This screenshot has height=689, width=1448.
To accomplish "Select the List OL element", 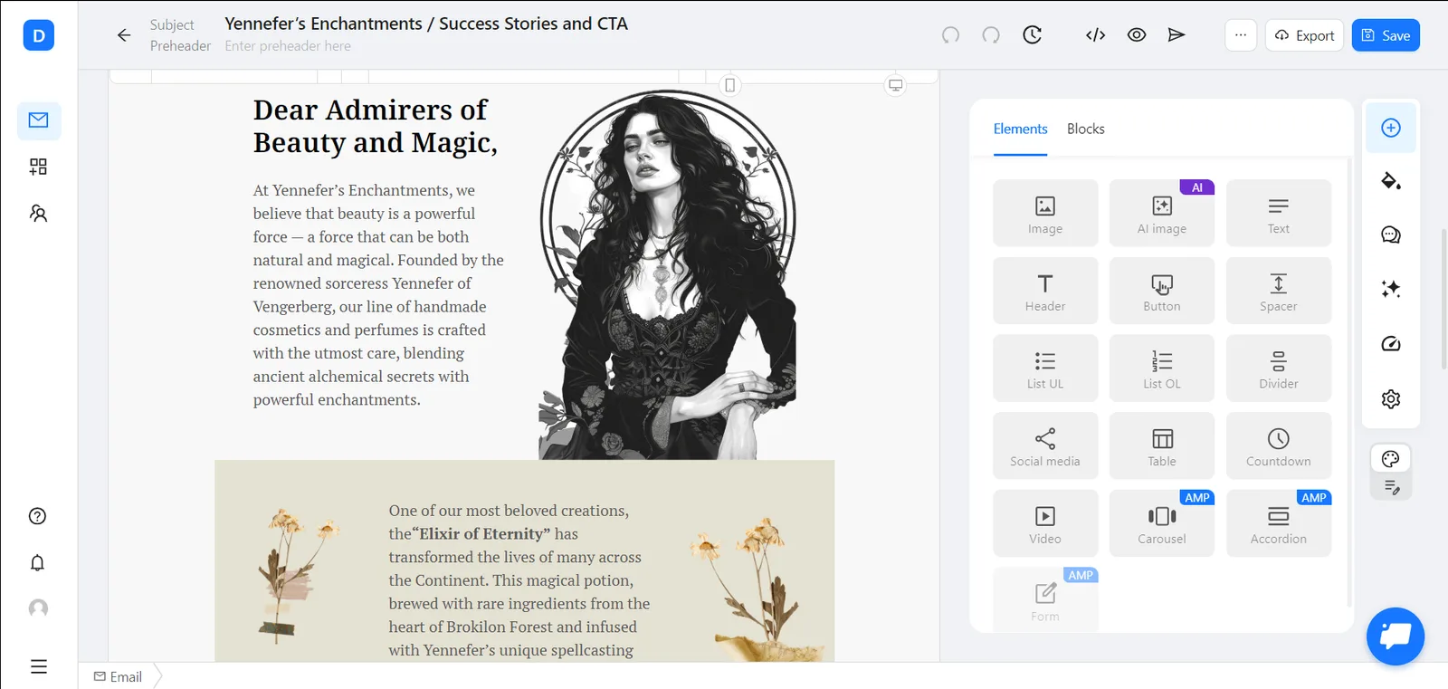I will click(1162, 368).
